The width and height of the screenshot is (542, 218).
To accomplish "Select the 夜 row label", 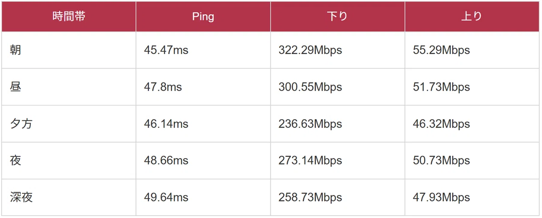I will [x=16, y=160].
